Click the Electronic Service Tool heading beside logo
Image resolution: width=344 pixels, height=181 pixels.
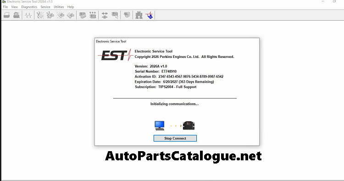(x=154, y=51)
